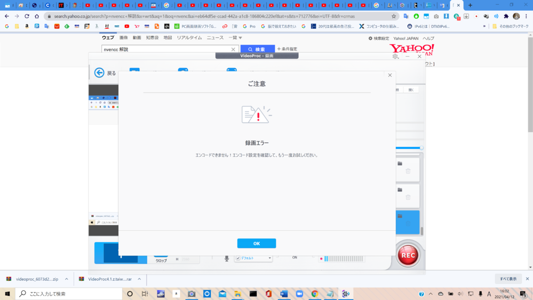Viewport: 533px width, 300px height.
Task: Open options chevron for videoproc zip download
Action: coord(67,279)
